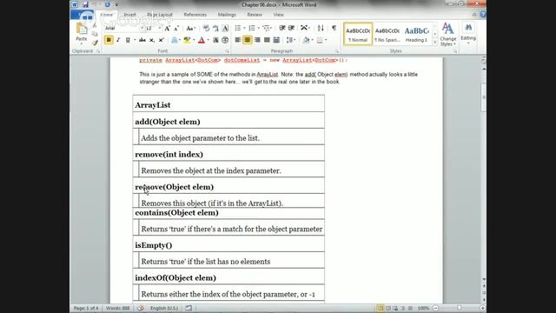Open the Borders dropdown arrow
Image resolution: width=556 pixels, height=313 pixels.
click(x=326, y=40)
